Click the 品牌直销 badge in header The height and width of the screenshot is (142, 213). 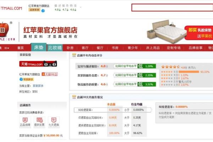pyautogui.click(x=34, y=10)
